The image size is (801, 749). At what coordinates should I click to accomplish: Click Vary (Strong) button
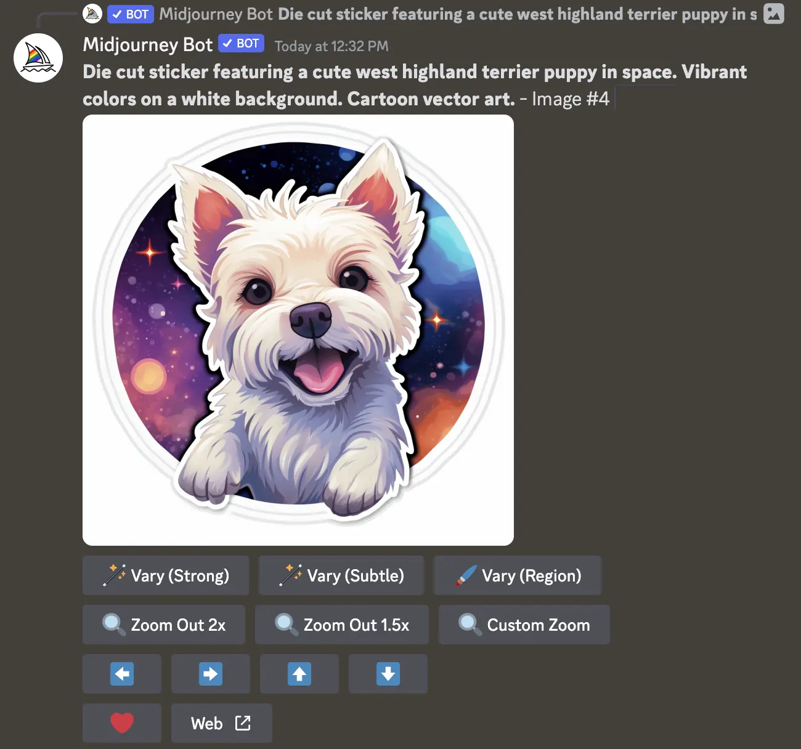click(166, 575)
